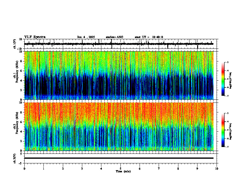Click inside the ch.1 frequency spectrogram

(x=119, y=75)
